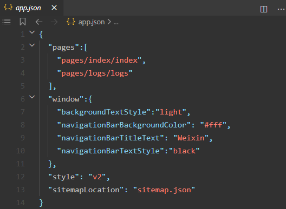Open the more actions ellipsis menu
Viewport: 286px width, 209px height.
(281, 9)
